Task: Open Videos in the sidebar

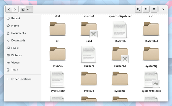Action: [23, 63]
